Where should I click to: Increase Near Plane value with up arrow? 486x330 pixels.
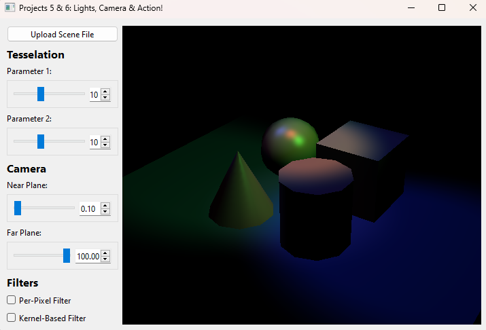105,206
